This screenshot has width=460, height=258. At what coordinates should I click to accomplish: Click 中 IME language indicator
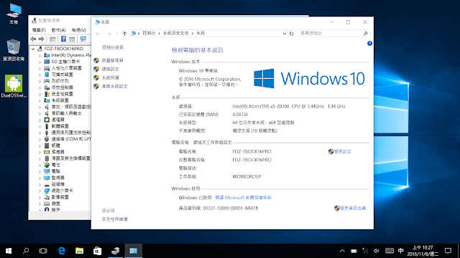pyautogui.click(x=401, y=251)
